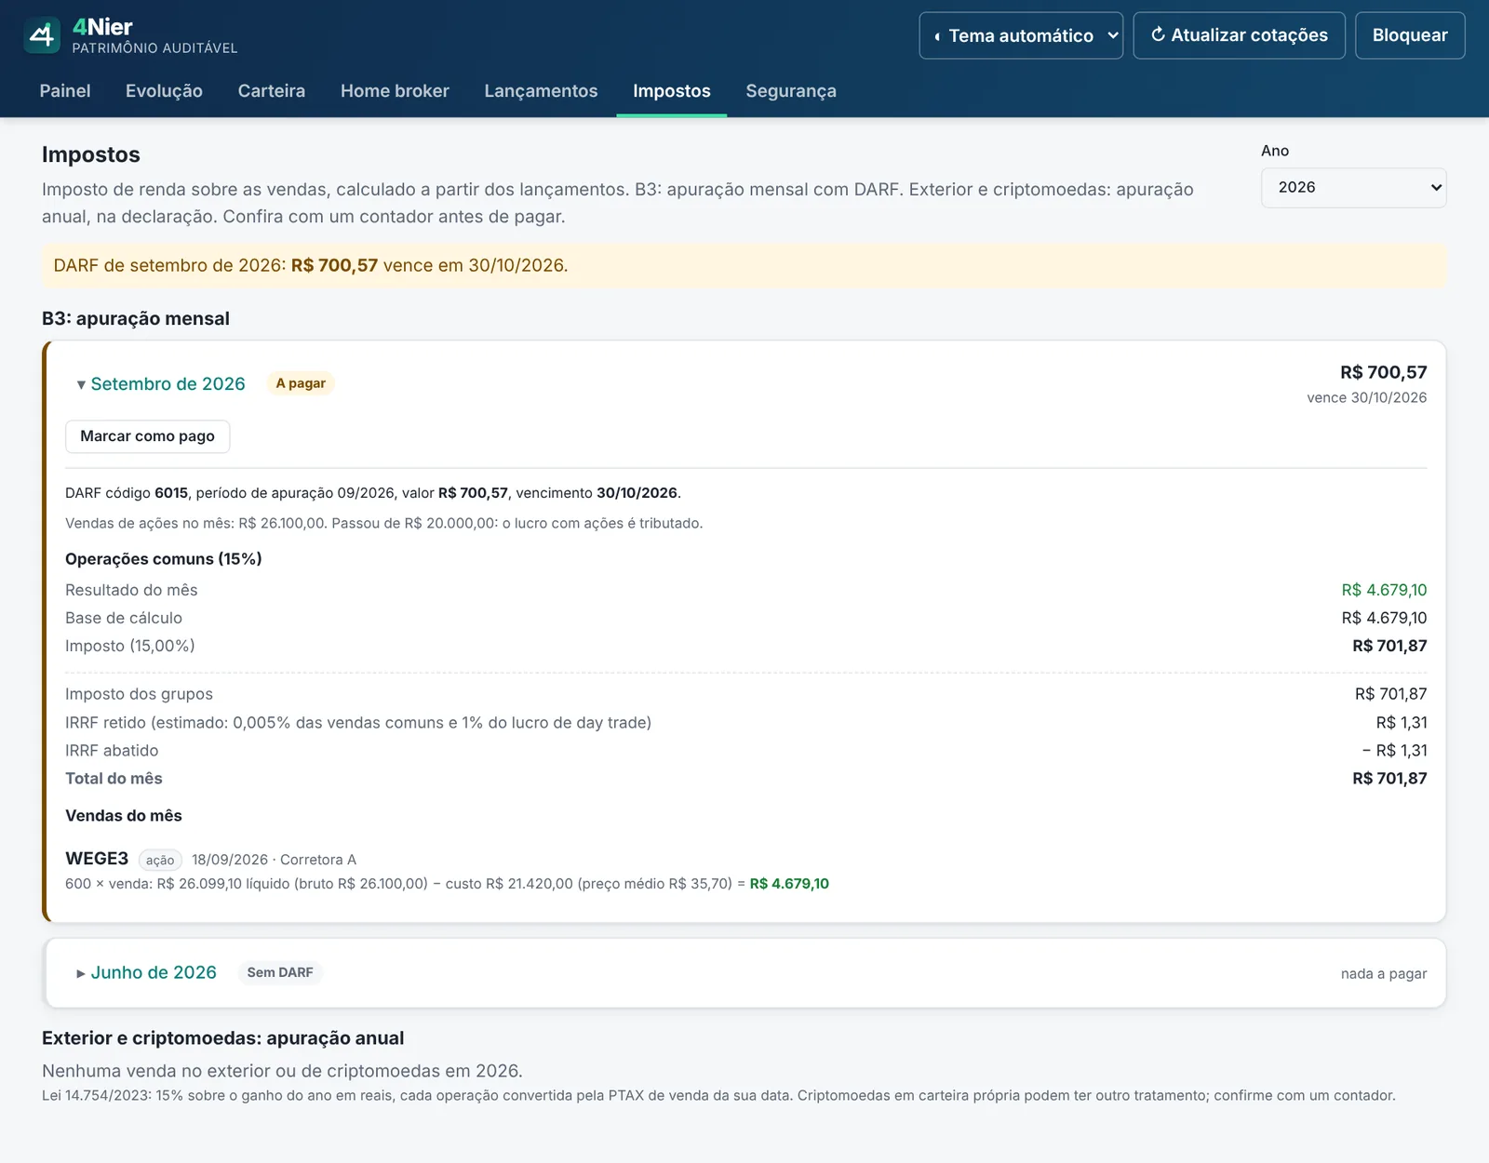Click the Total do mês label

tap(114, 779)
